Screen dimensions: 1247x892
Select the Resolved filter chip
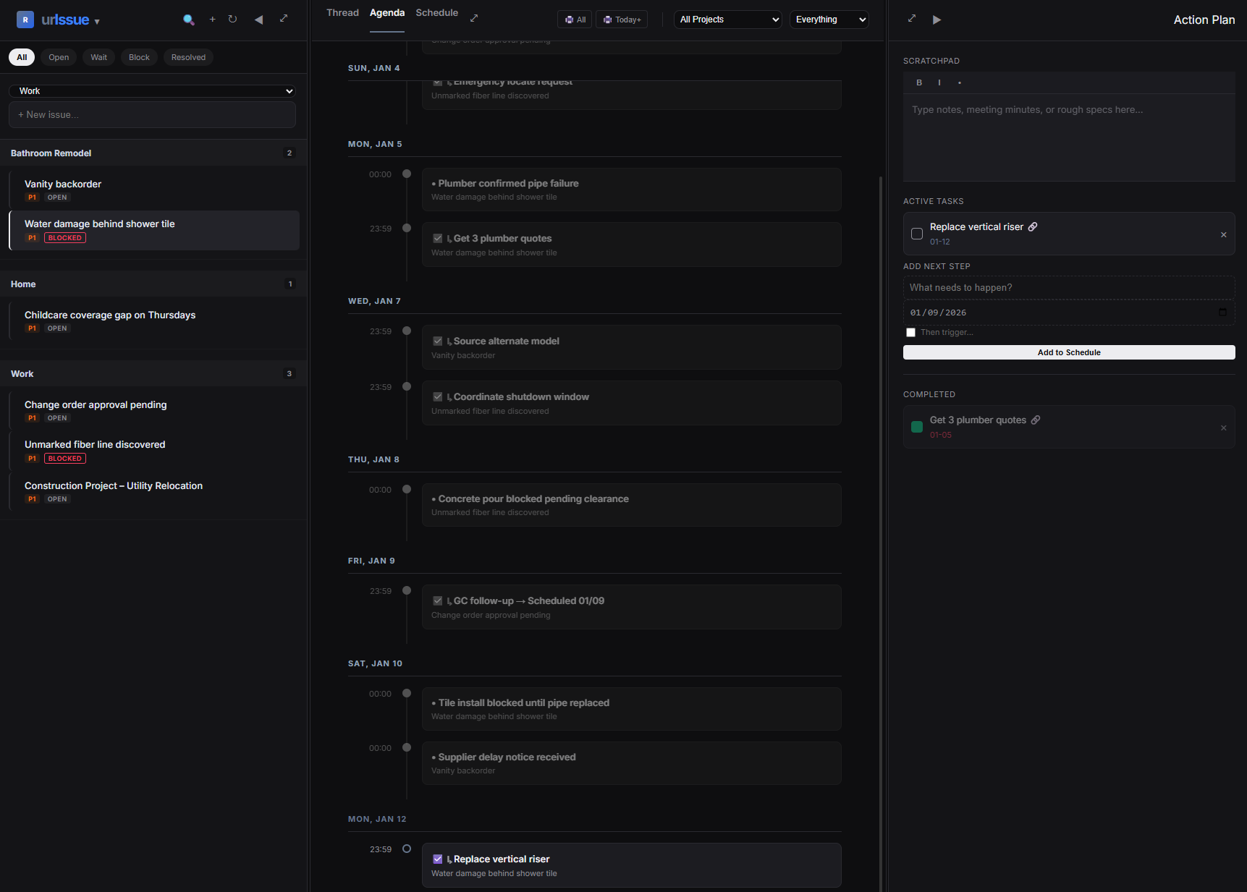click(188, 57)
